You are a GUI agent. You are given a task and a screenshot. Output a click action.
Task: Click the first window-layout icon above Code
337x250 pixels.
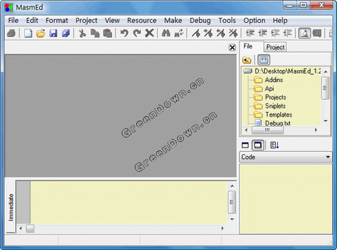tap(245, 145)
